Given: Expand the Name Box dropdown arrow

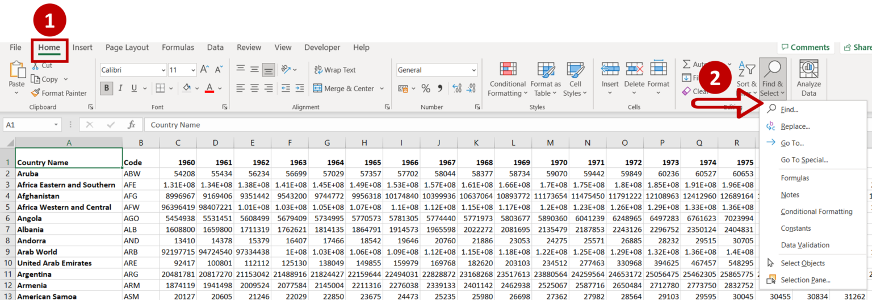Looking at the screenshot, I should (56, 125).
